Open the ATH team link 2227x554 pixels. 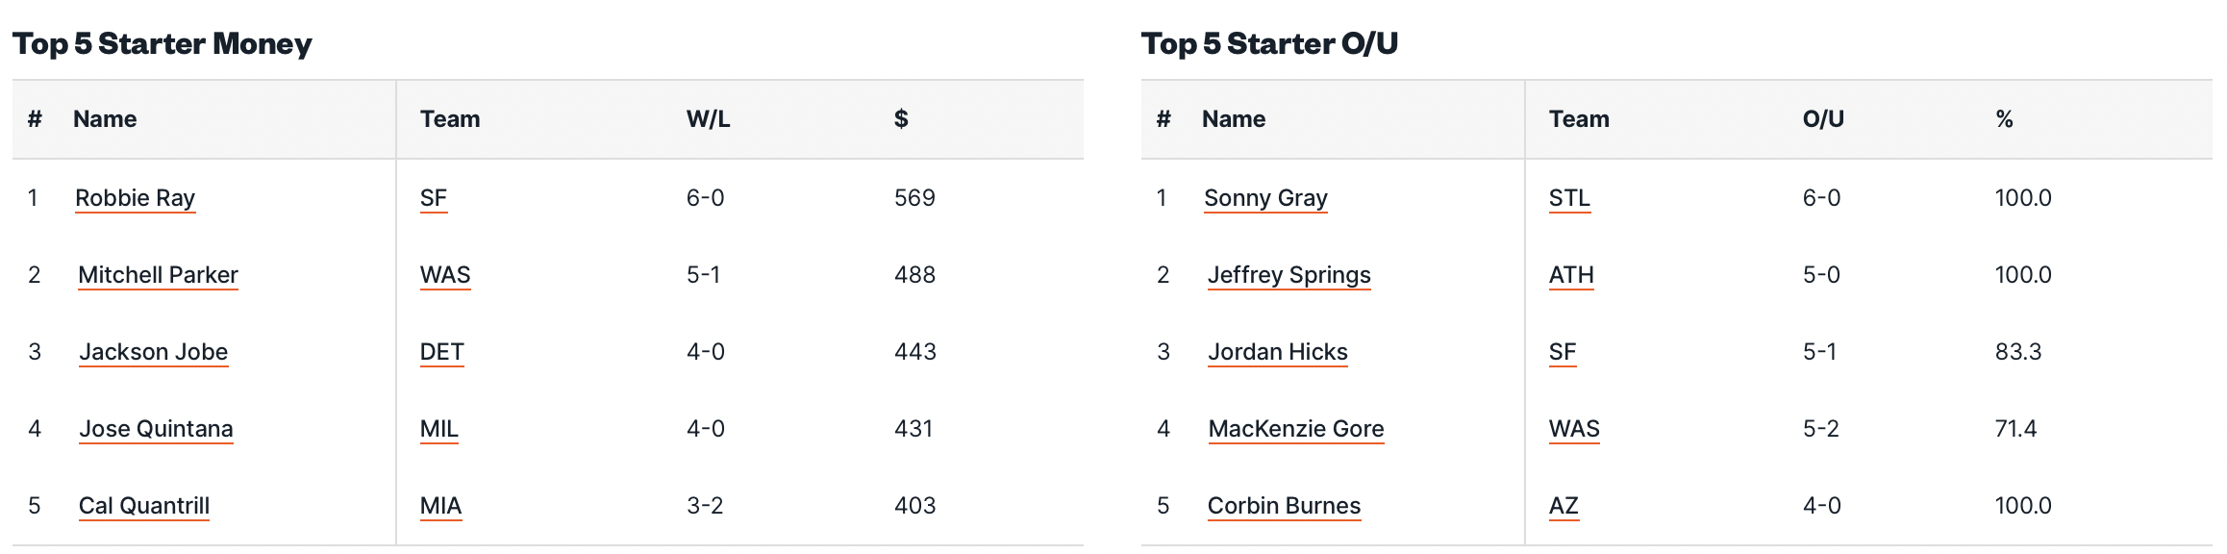[1571, 275]
